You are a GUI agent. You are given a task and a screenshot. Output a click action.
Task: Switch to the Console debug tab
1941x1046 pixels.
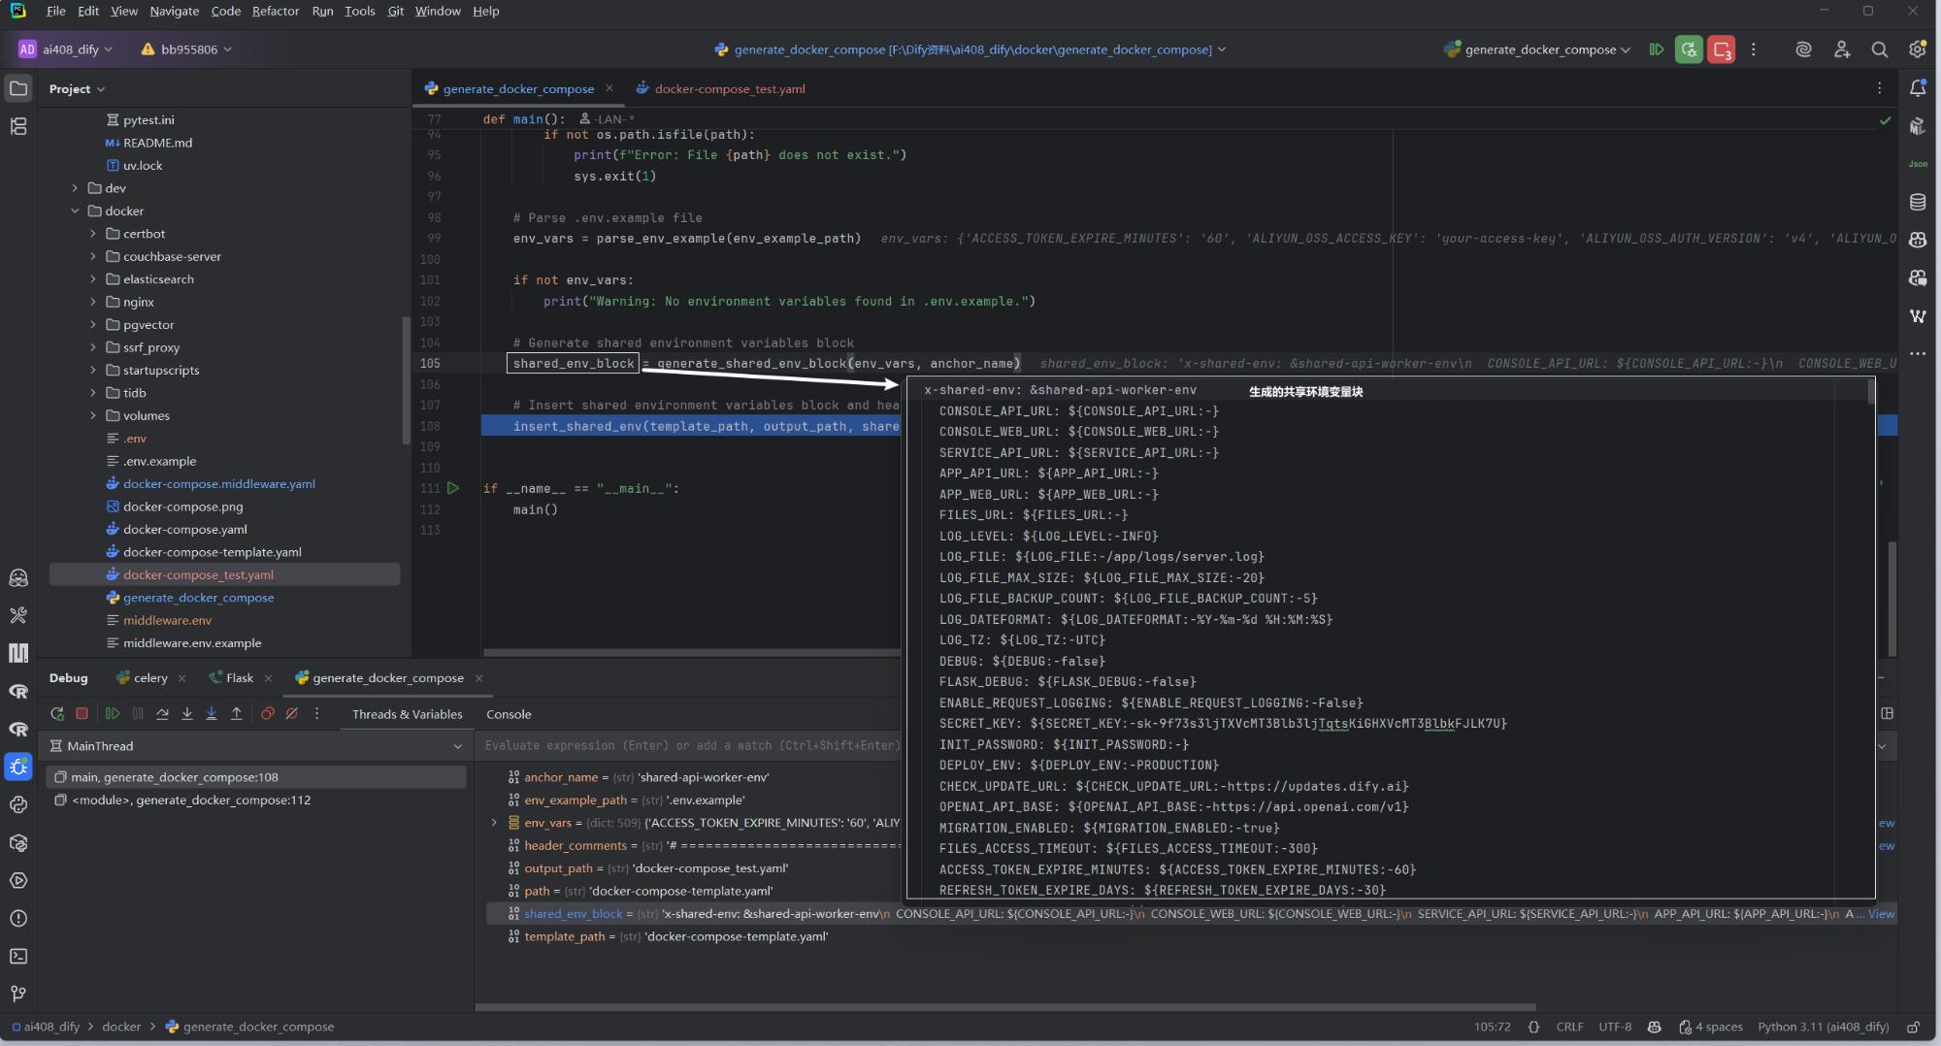(508, 714)
